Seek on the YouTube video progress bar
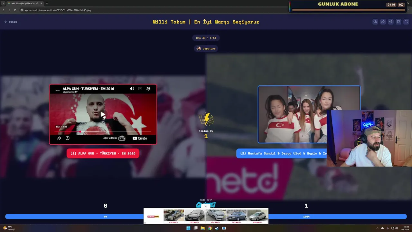This screenshot has width=412, height=232. (103, 131)
